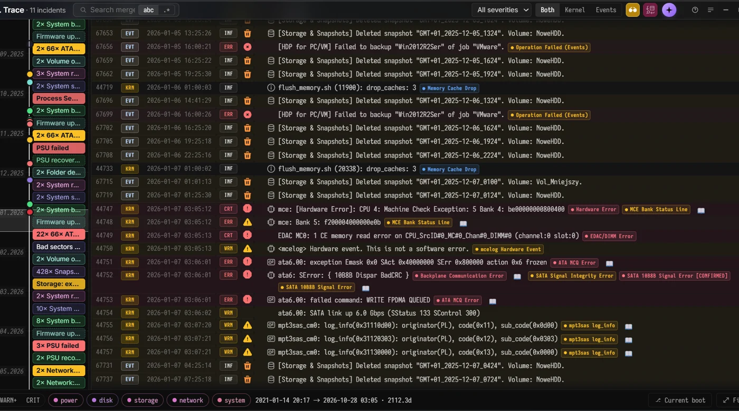739x411 pixels.
Task: Switch to the Kernel log view
Action: 575,10
